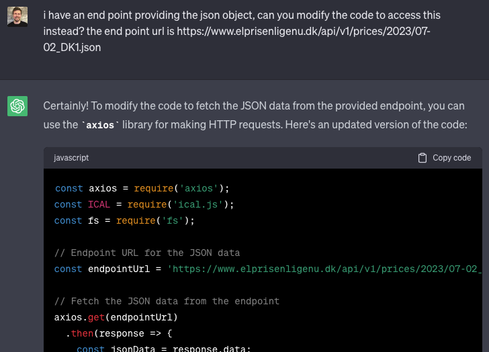The width and height of the screenshot is (489, 352).
Task: Click the 'Endpoint URL for the JSON data' comment
Action: coord(147,253)
